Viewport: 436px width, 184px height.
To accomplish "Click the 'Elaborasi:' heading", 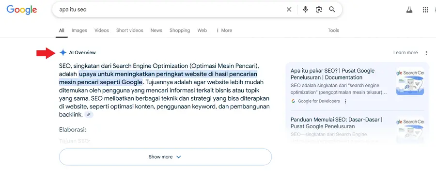I will tap(73, 129).
